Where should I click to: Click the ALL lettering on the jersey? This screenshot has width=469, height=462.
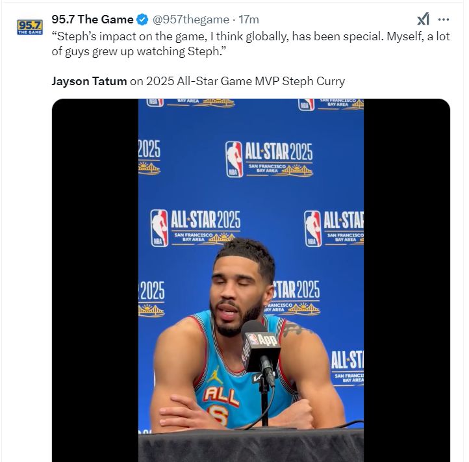pos(221,393)
